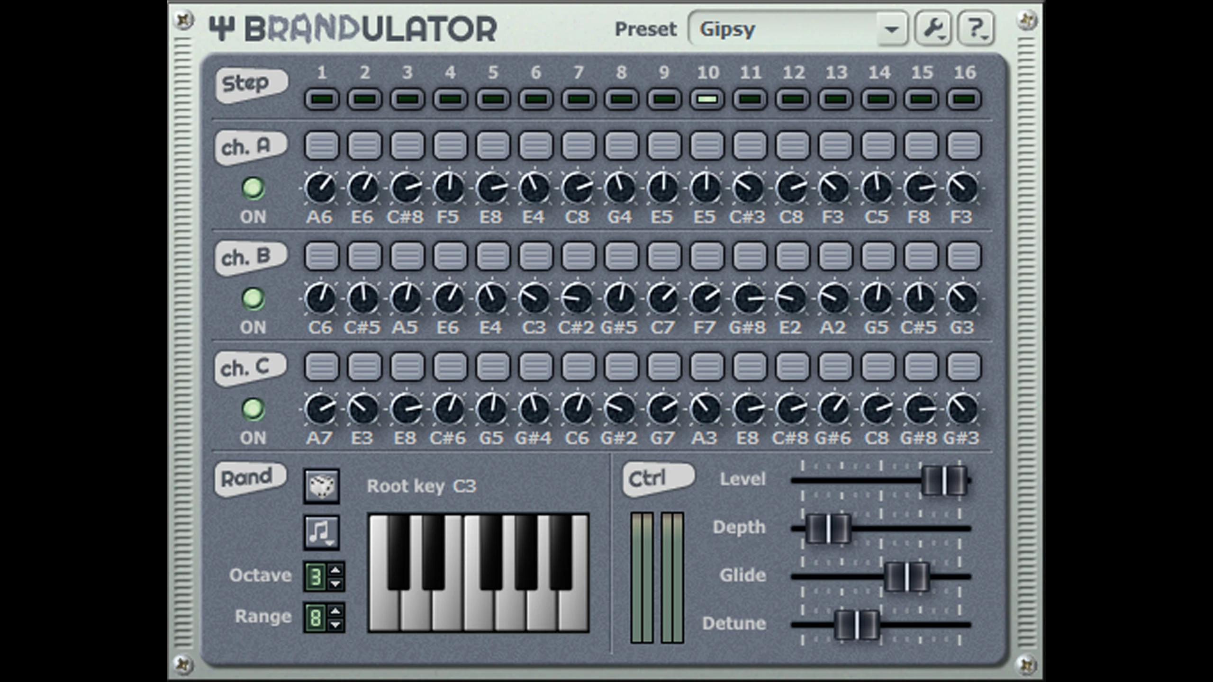Toggle channel B step 8 button

tap(621, 256)
